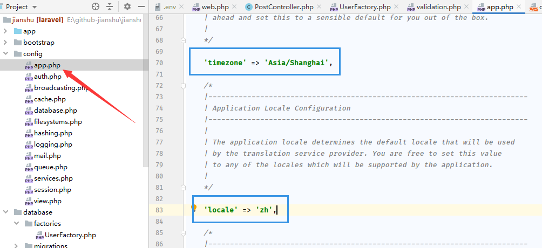Open mail.php in project tree

48,156
